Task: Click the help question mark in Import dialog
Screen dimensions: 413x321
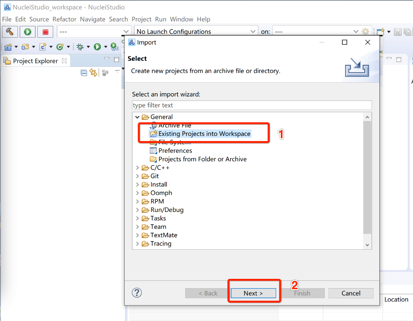Action: tap(137, 293)
